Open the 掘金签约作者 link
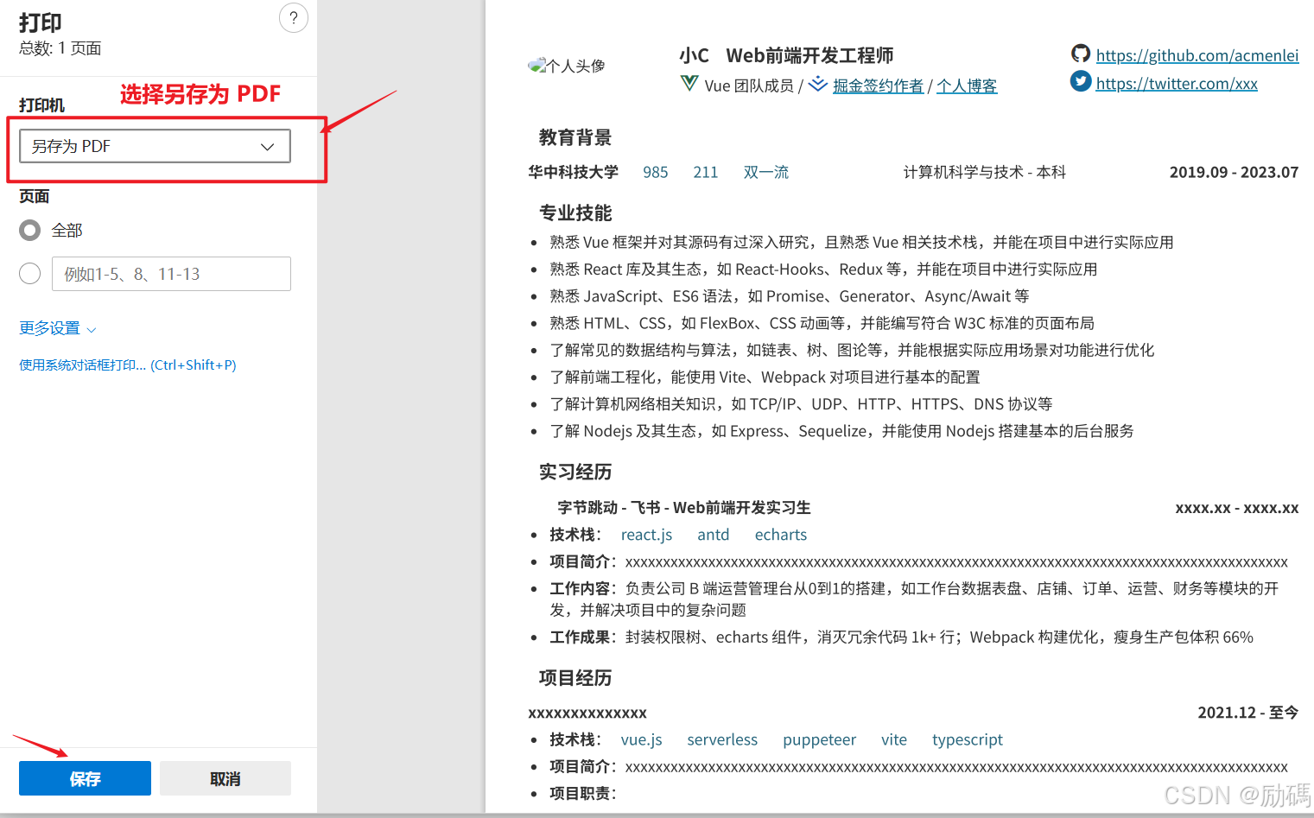 click(878, 86)
